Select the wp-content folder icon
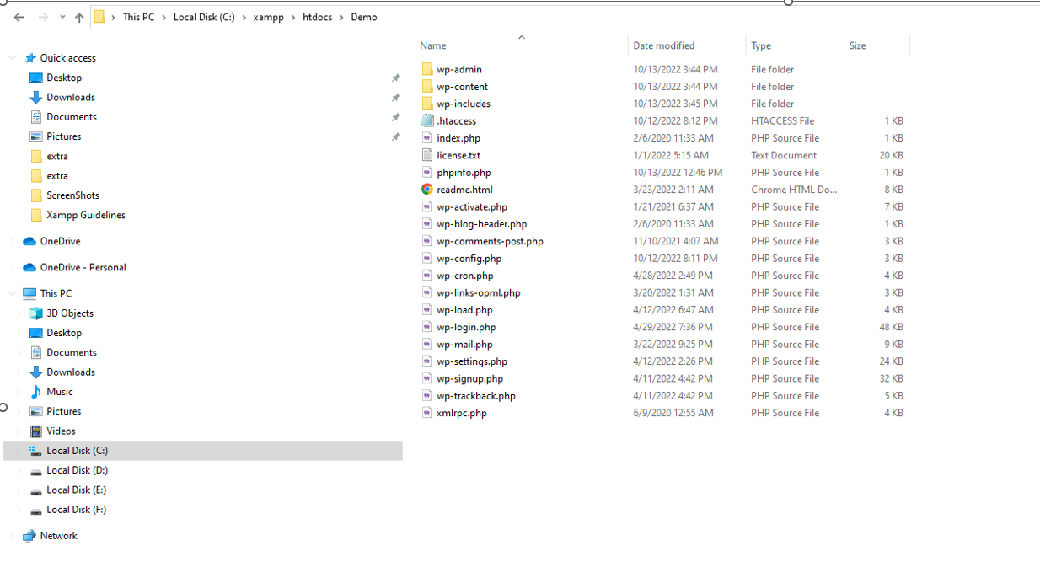1040x562 pixels. tap(427, 87)
